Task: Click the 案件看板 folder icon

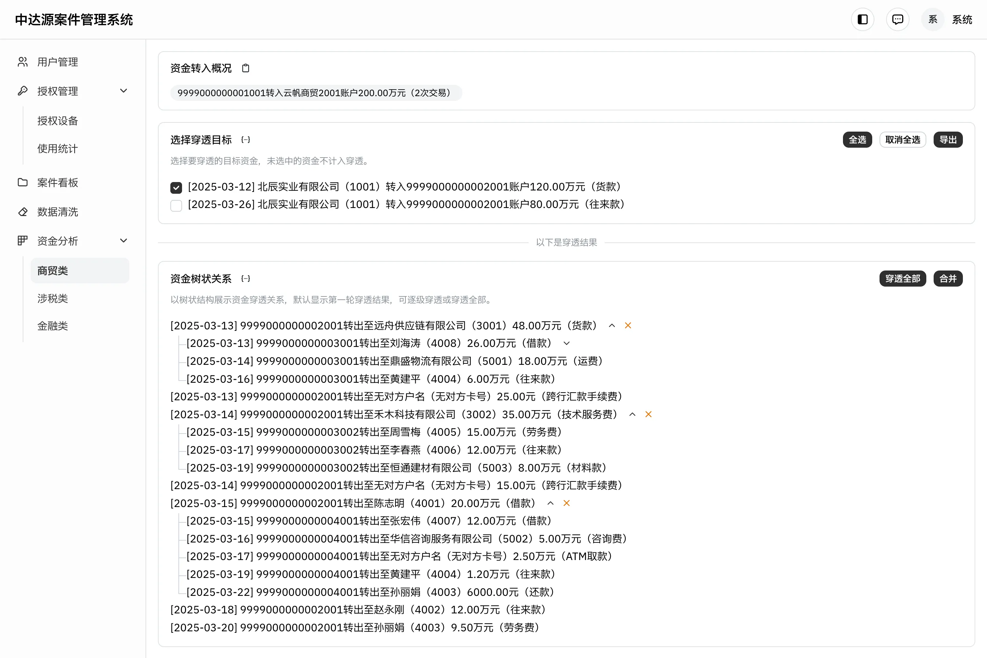Action: coord(23,182)
